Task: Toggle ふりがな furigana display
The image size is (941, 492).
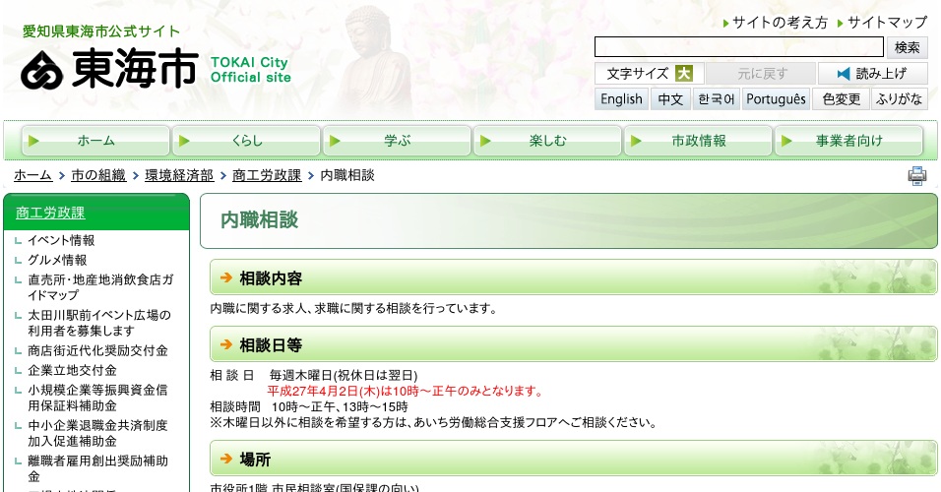Action: 898,99
